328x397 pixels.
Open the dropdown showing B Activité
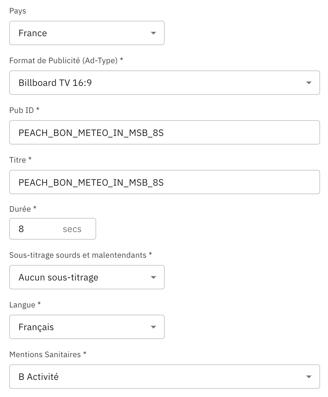point(158,377)
